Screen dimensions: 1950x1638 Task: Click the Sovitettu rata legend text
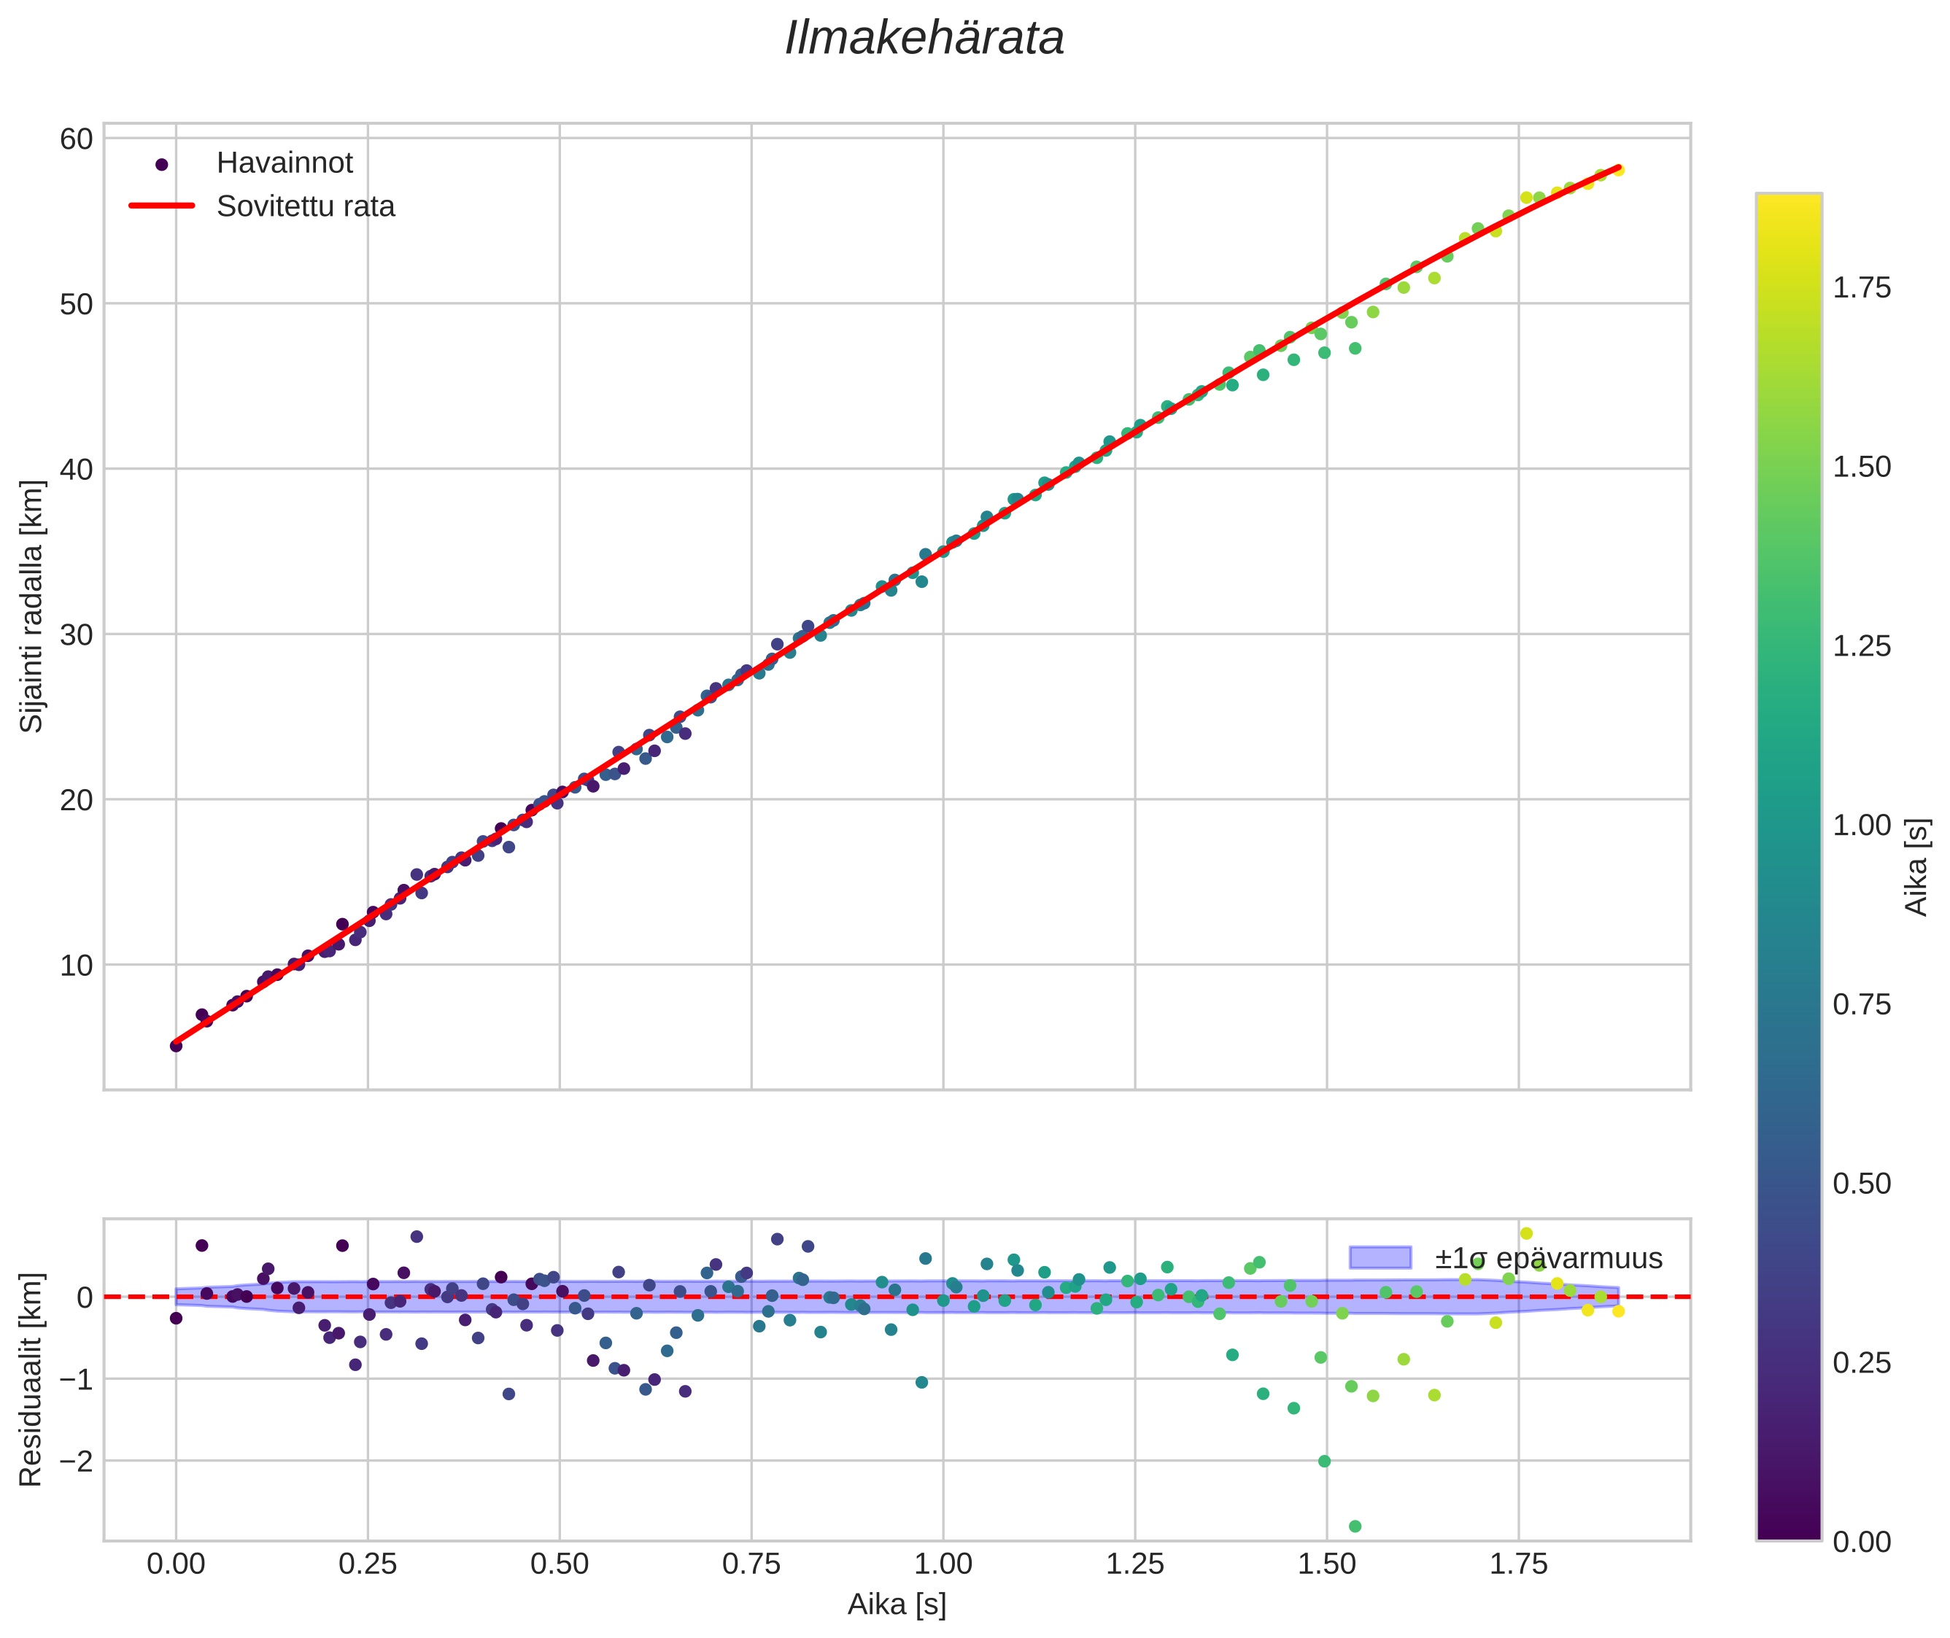coord(306,206)
